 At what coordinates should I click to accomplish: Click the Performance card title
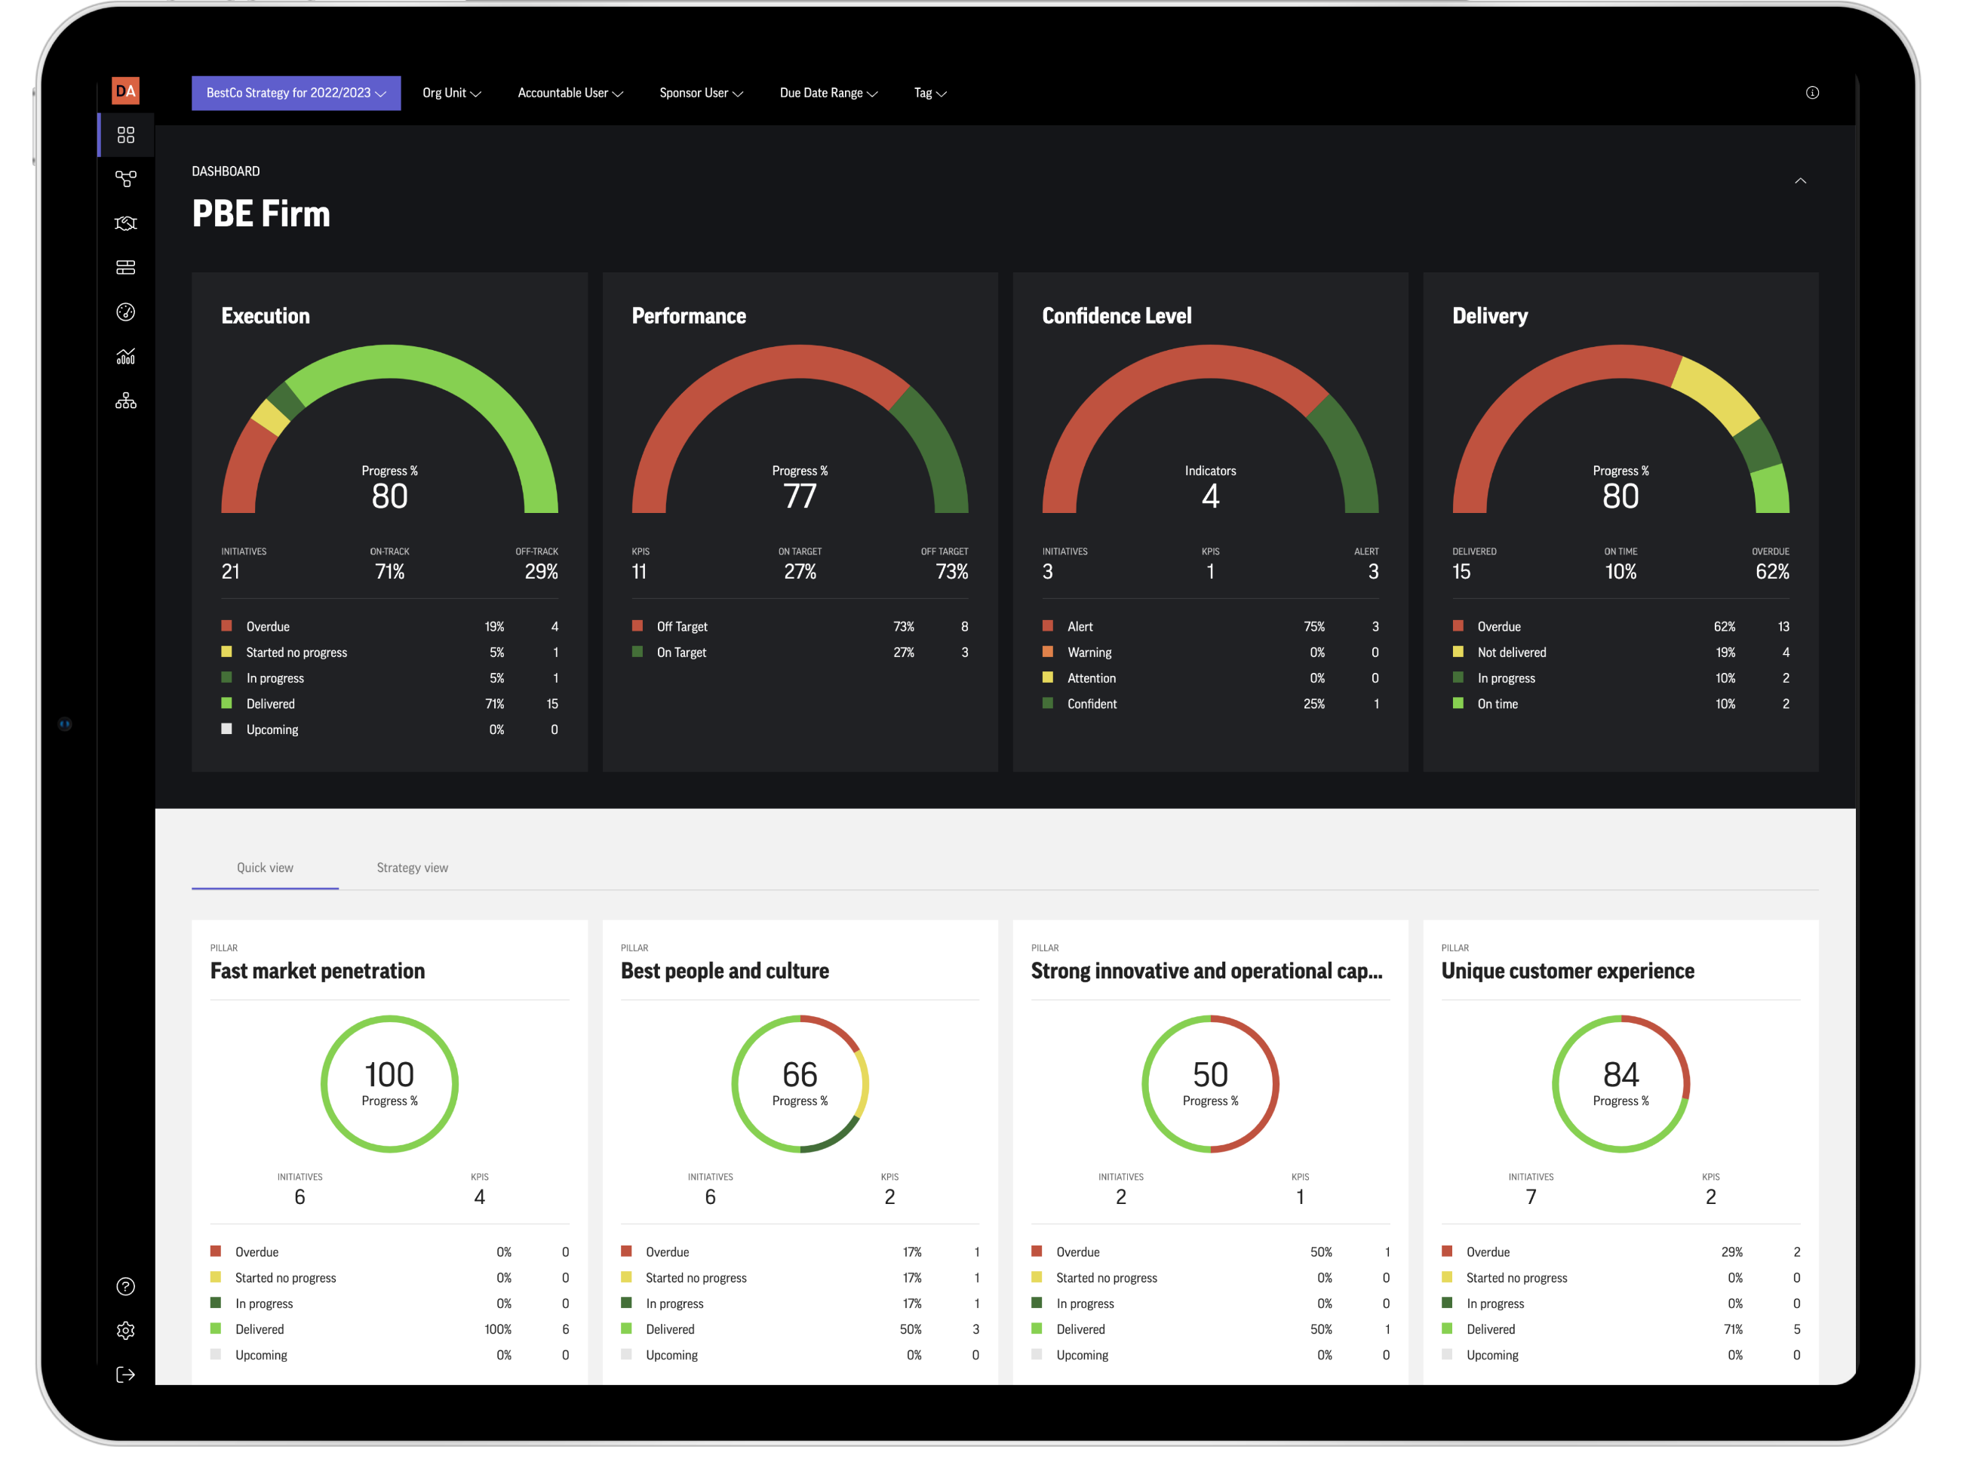tap(689, 316)
